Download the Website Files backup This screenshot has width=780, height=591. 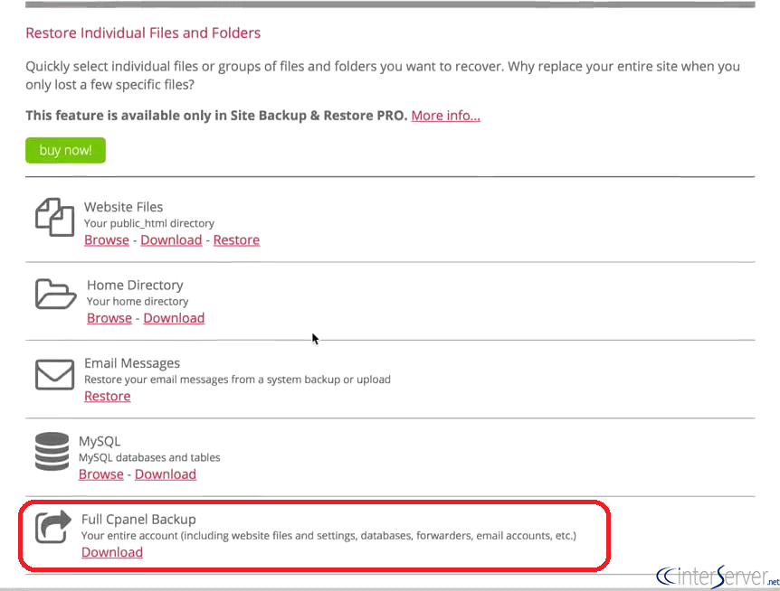coord(171,240)
